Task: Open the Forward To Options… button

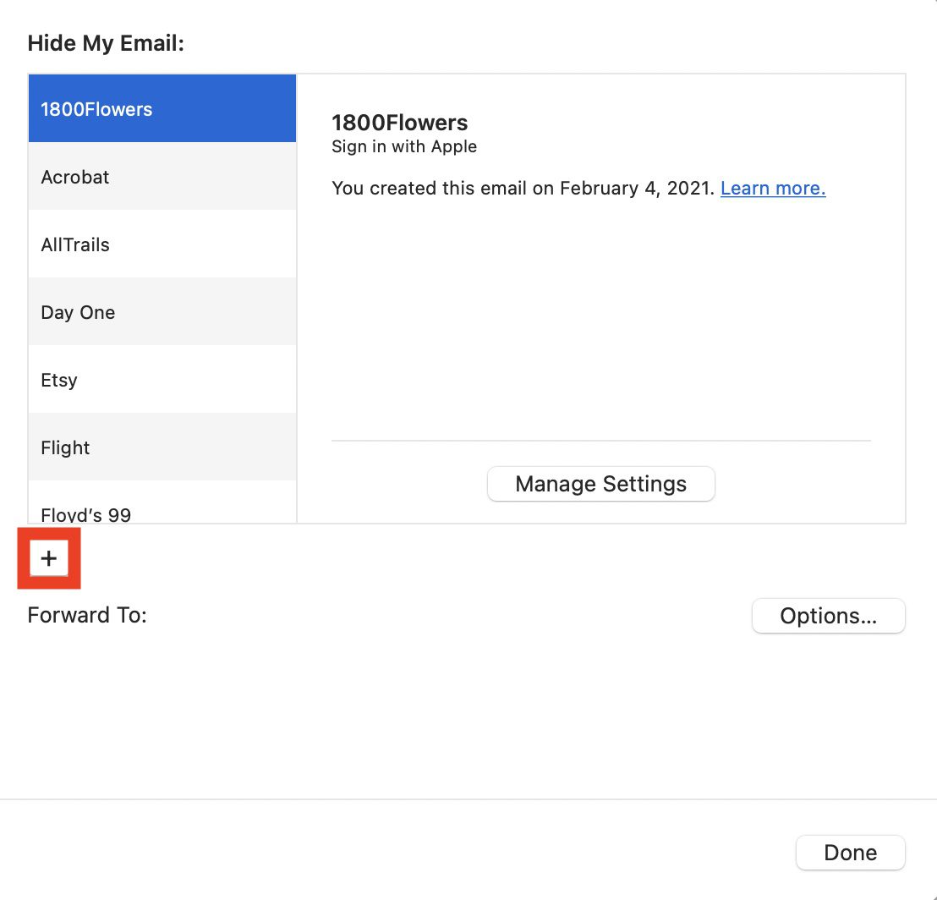Action: pos(828,616)
